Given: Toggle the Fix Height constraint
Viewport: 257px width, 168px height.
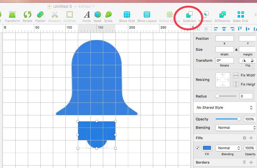Looking at the screenshot, I should click(236, 84).
